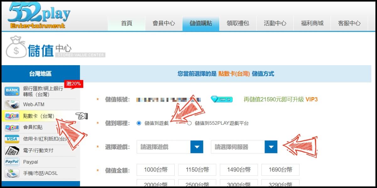Click the 552play Entertainment logo
Viewport: 377px width, 188px height.
coord(39,16)
